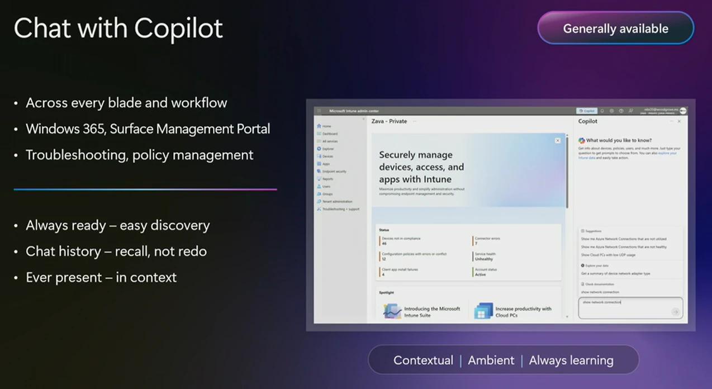Click the Zava - Private page title
This screenshot has height=389, width=712.
[x=390, y=121]
